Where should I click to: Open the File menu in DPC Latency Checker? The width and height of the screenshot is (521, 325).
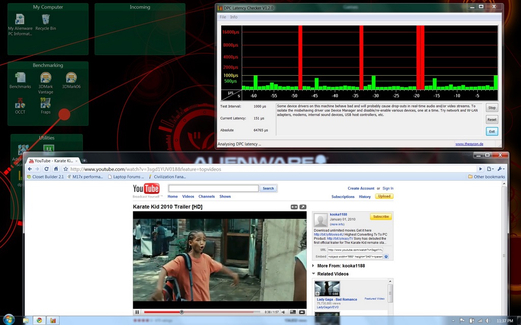click(x=223, y=17)
